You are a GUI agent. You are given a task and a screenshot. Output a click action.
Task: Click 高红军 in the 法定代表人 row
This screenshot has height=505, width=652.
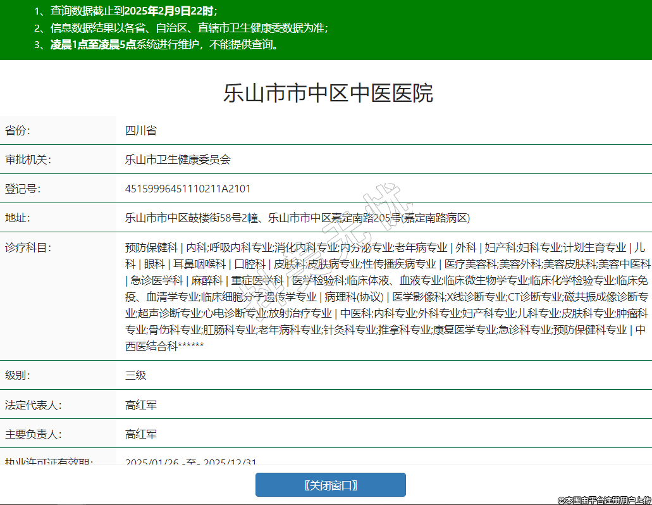tap(140, 404)
